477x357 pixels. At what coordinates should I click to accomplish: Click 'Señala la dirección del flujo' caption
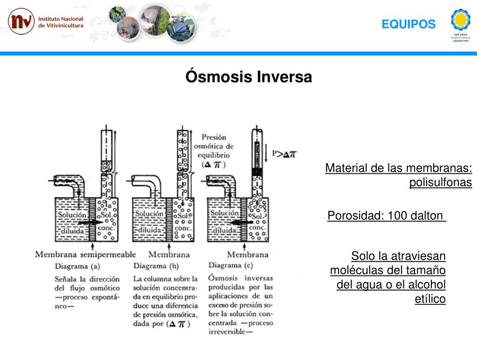[87, 292]
